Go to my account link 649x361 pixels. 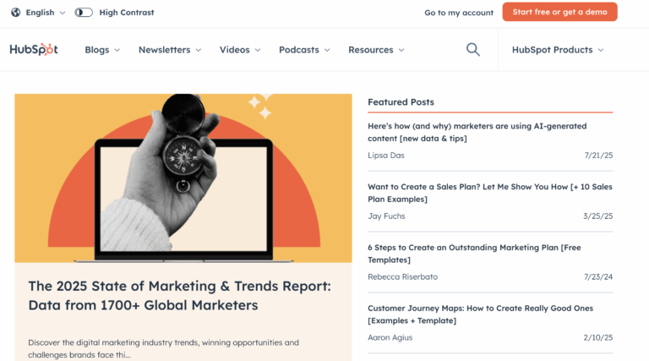(459, 13)
